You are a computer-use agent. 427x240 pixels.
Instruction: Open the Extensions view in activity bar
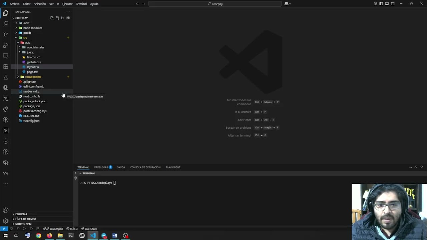(x=5, y=66)
